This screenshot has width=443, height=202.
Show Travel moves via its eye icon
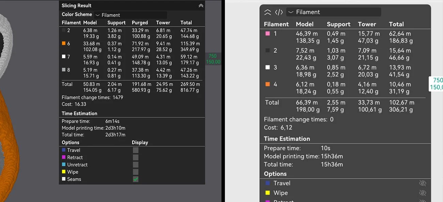pyautogui.click(x=423, y=183)
